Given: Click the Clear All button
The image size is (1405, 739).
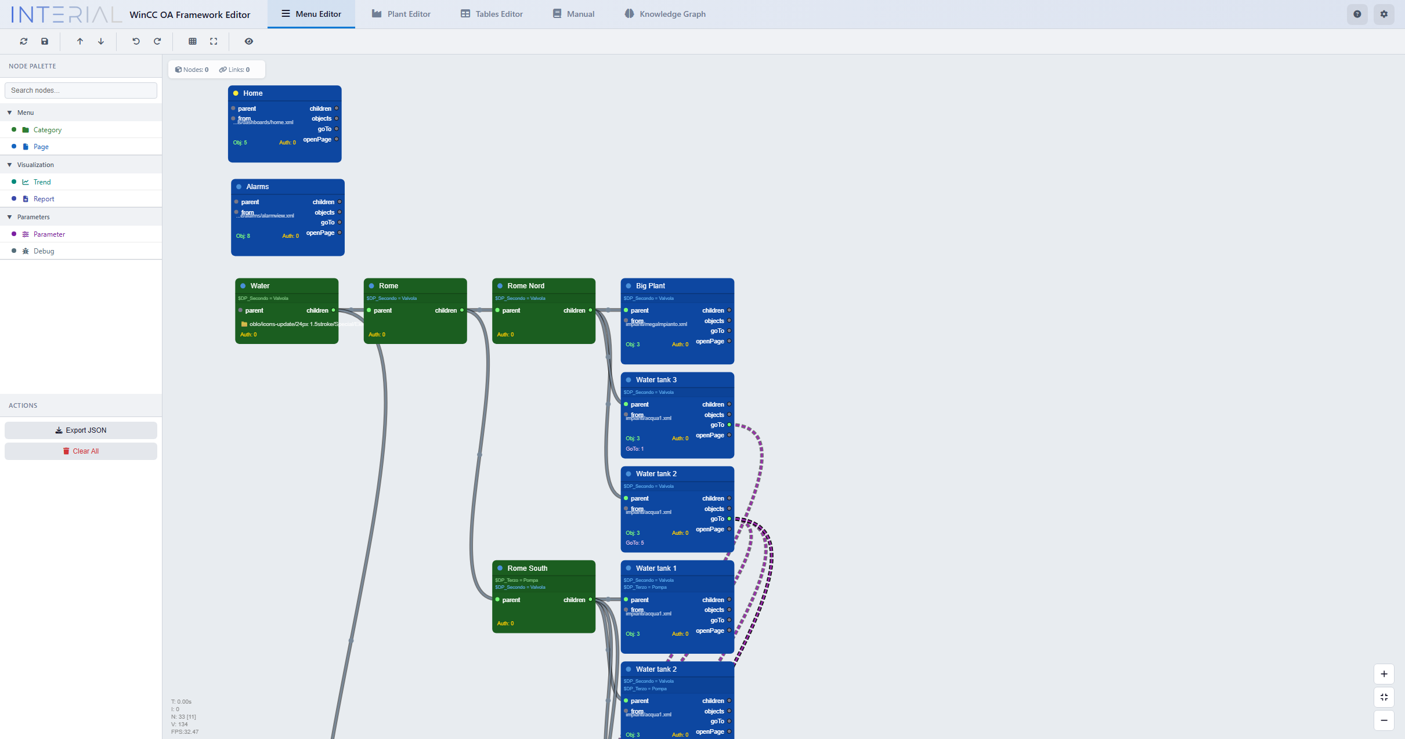Looking at the screenshot, I should (x=81, y=451).
